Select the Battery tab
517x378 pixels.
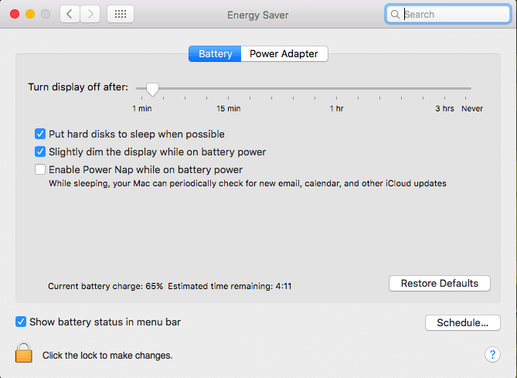click(x=215, y=54)
